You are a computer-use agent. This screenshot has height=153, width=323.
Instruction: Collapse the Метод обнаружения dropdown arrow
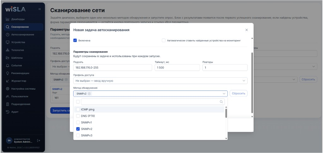tap(224, 93)
